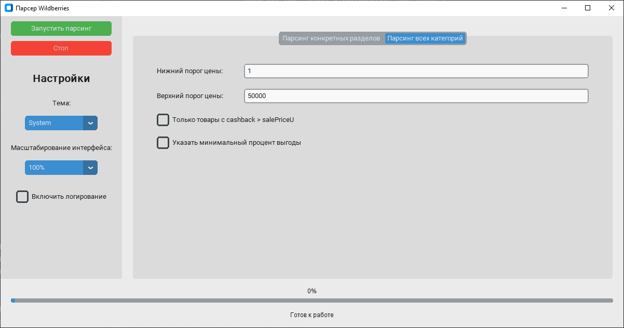Switch to Парсинг конкретных разделов tab
Viewport: 624px width, 328px height.
[331, 38]
